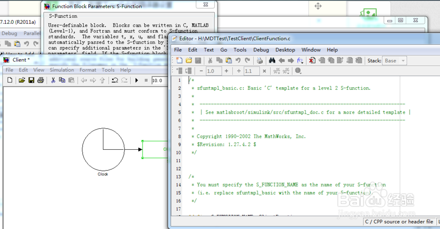Select the Clock block
Image resolution: width=440 pixels, height=229 pixels.
coord(103,149)
